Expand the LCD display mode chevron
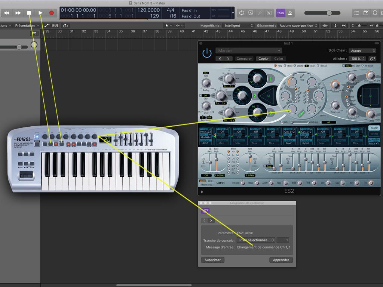 (233, 13)
